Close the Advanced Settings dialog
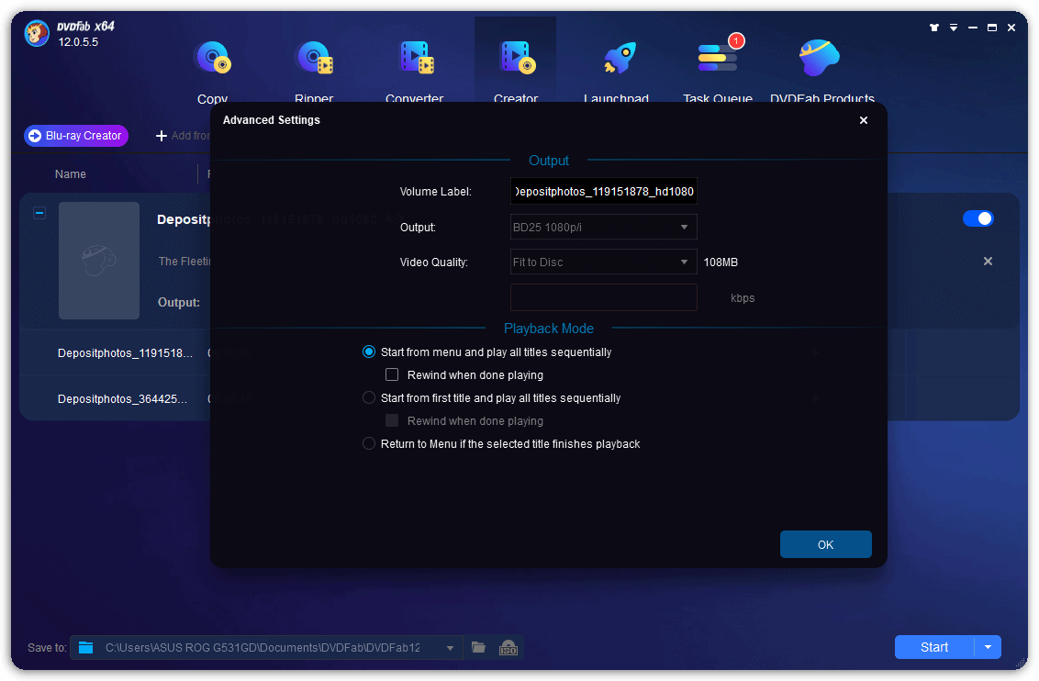This screenshot has width=1039, height=681. point(864,120)
